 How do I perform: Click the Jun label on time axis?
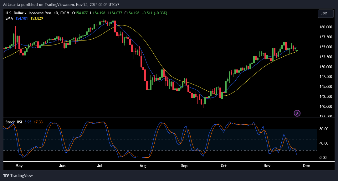[62, 166]
